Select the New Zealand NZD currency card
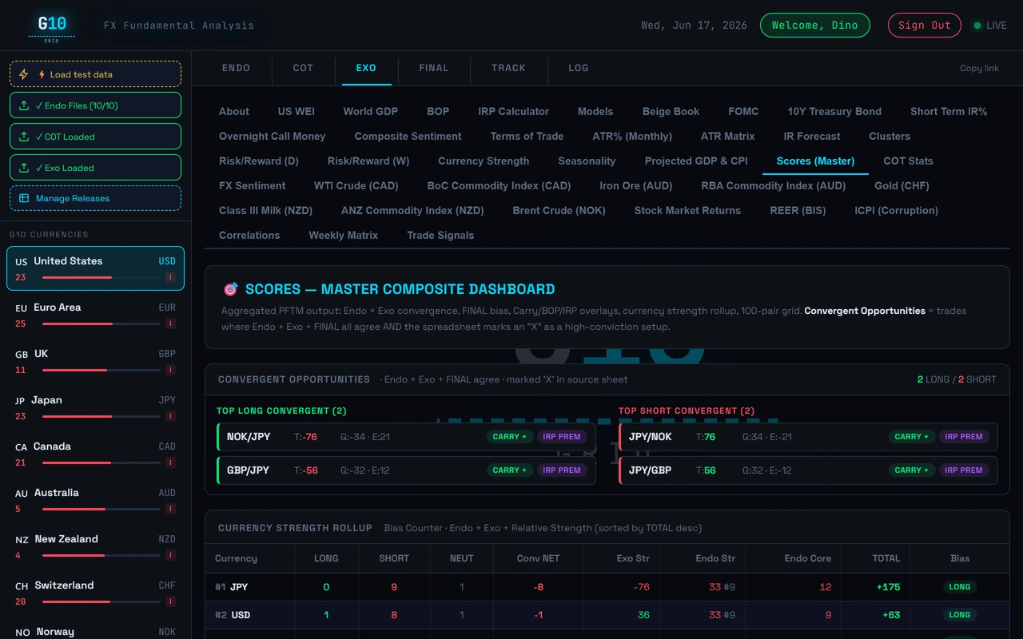The height and width of the screenshot is (639, 1023). (x=95, y=546)
